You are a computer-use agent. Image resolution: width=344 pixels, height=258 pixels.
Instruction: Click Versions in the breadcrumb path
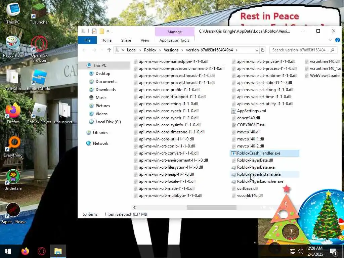point(171,50)
